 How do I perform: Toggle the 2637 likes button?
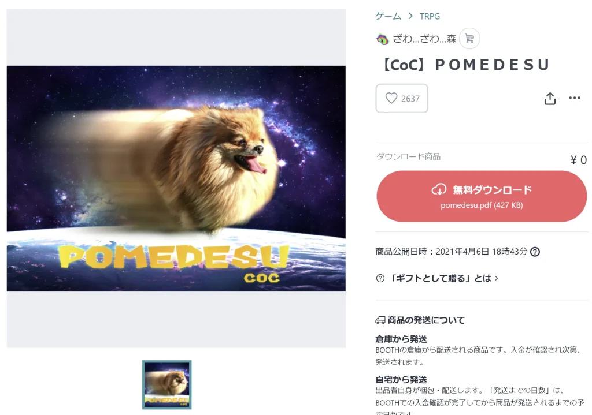click(402, 98)
